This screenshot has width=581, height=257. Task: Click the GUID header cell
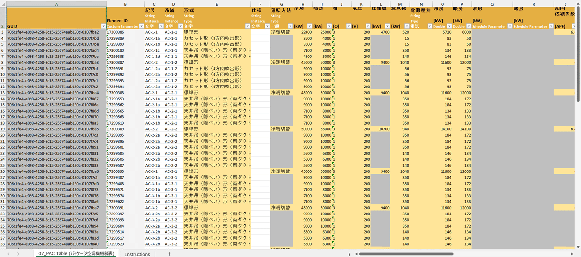(x=56, y=18)
